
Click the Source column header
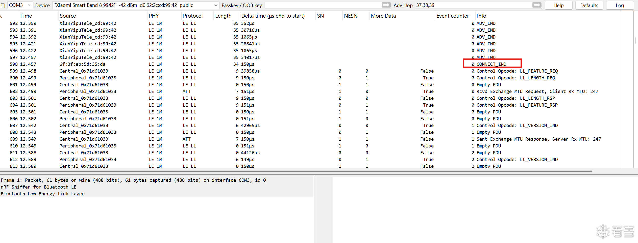(68, 16)
